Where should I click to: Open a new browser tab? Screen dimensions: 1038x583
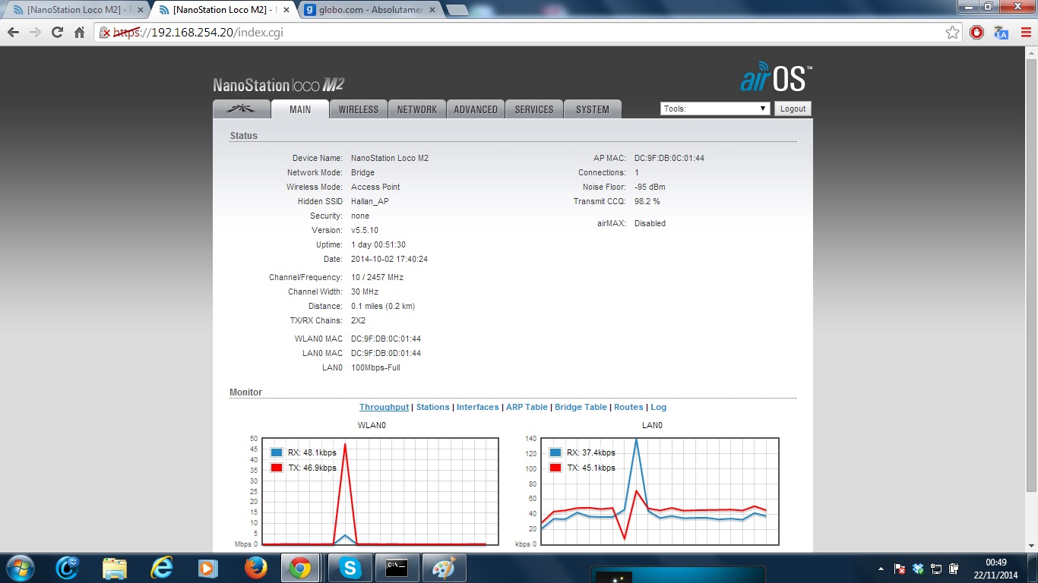pyautogui.click(x=457, y=10)
